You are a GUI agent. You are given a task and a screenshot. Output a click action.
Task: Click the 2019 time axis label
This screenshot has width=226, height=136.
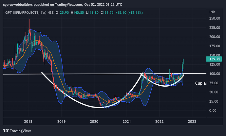pyautogui.click(x=61, y=122)
